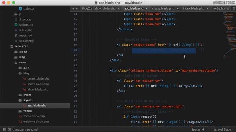Open home.blade.php in the sidebar
This screenshot has width=236, height=132.
click(x=34, y=116)
